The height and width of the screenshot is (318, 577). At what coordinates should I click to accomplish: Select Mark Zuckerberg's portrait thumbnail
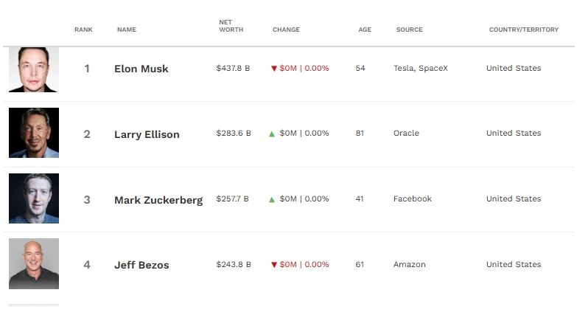click(34, 198)
